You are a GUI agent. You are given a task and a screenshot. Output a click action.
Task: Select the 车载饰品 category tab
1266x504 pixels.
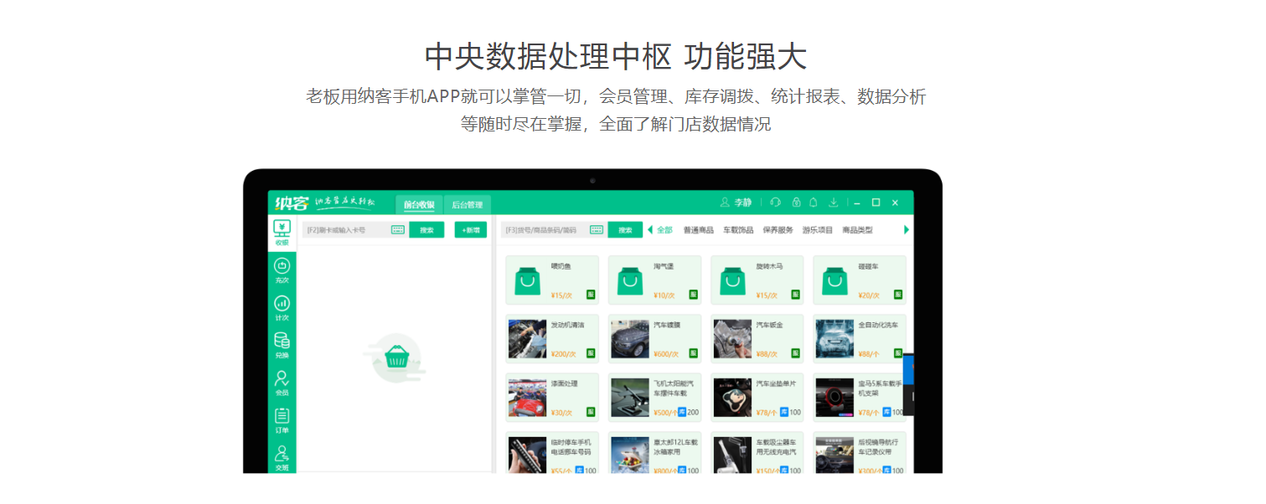(x=739, y=229)
